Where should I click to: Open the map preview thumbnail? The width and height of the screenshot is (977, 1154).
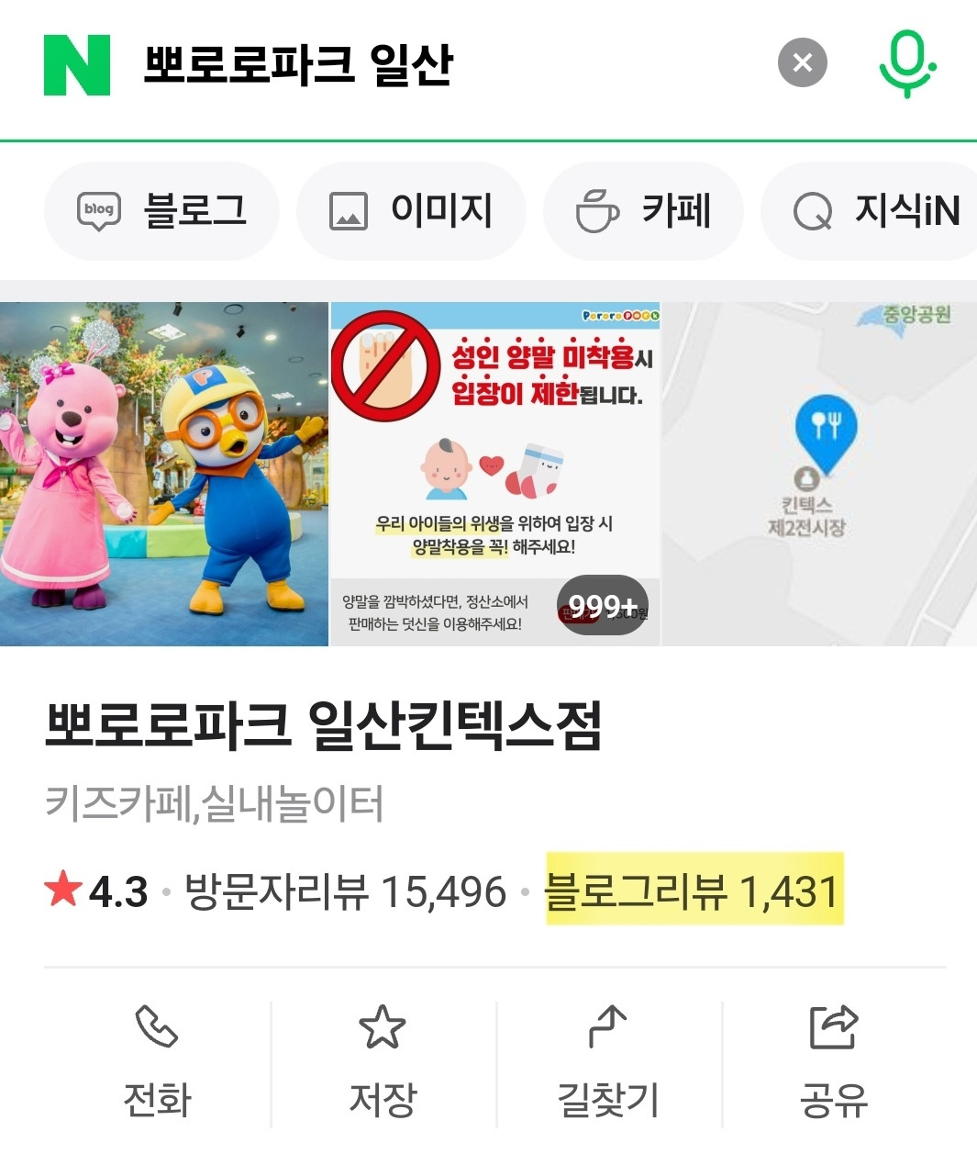point(819,474)
